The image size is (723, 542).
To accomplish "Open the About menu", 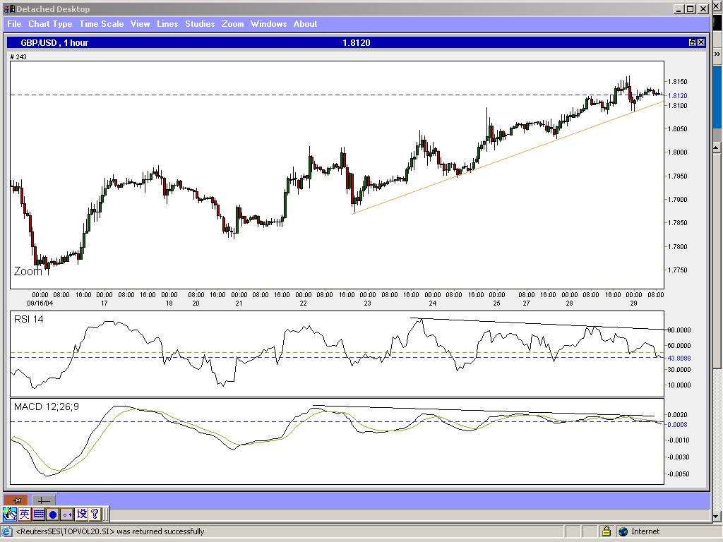I will coord(305,24).
